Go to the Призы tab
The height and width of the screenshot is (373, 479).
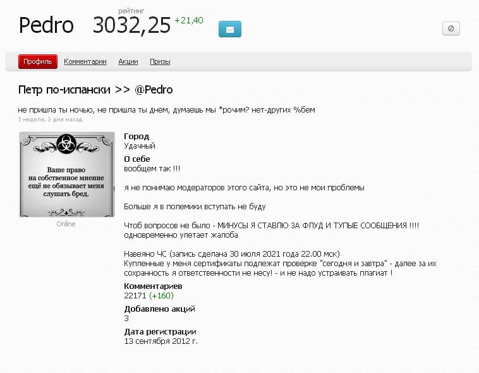click(160, 61)
